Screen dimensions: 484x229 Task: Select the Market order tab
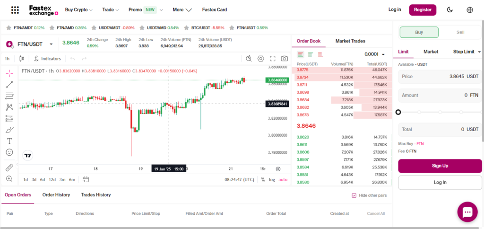(x=431, y=52)
